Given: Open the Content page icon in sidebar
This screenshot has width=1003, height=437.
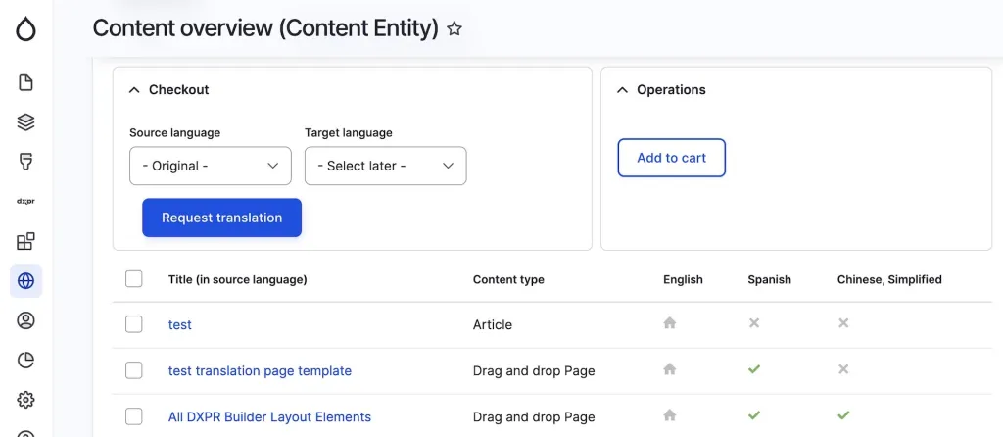Looking at the screenshot, I should [x=26, y=82].
